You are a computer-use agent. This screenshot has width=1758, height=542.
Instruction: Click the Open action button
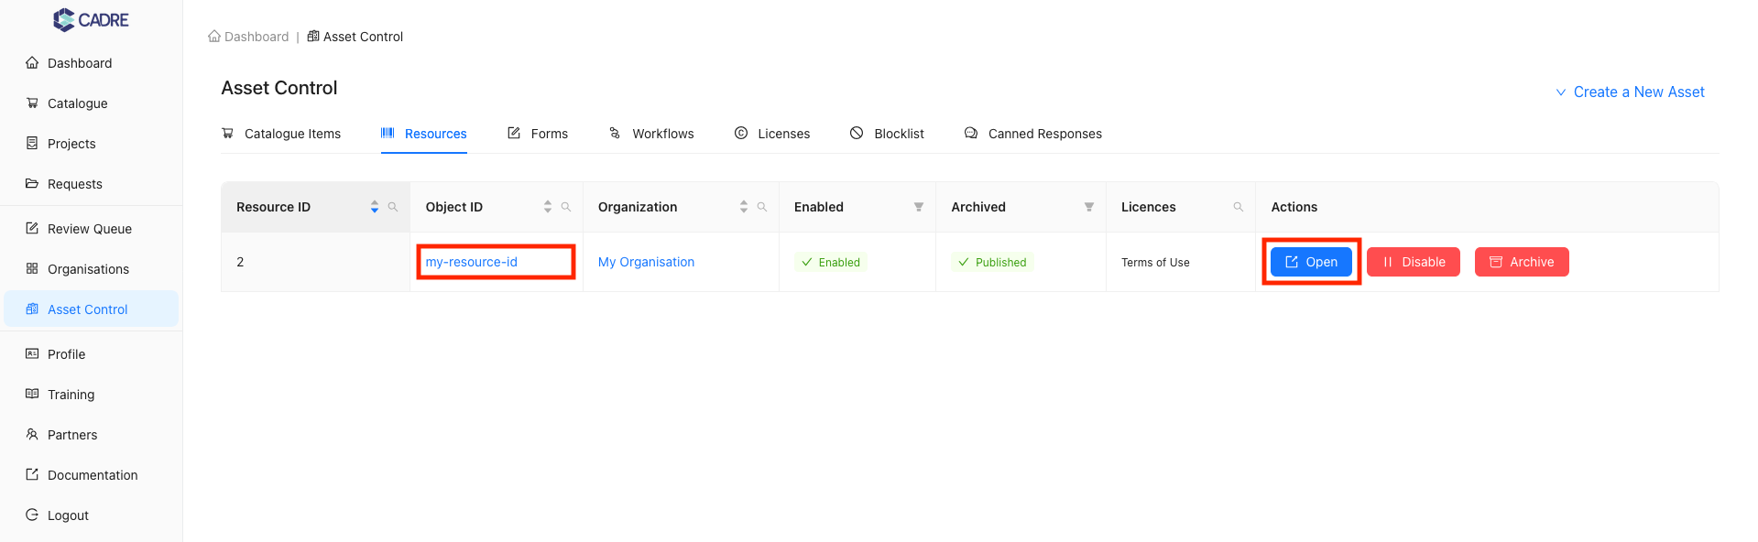1311,262
